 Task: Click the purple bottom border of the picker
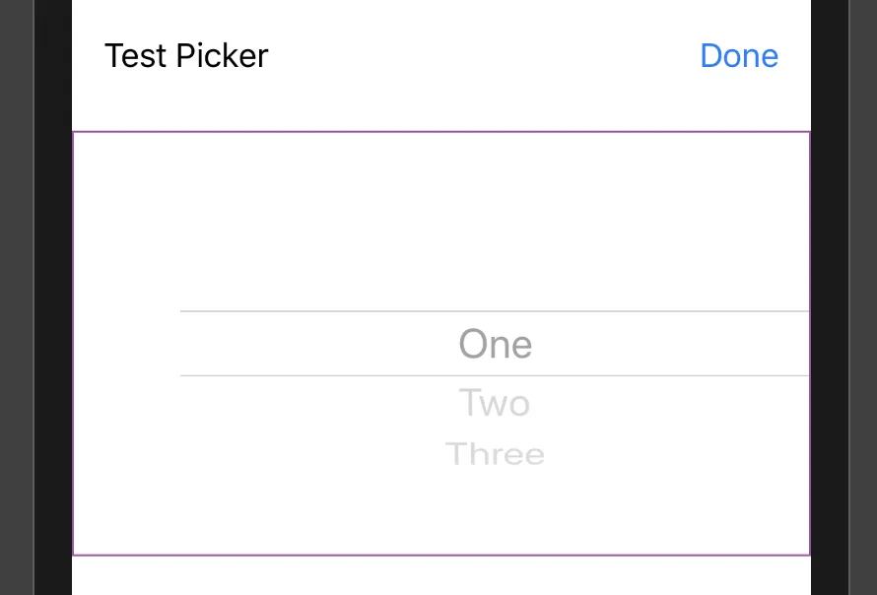tap(441, 555)
